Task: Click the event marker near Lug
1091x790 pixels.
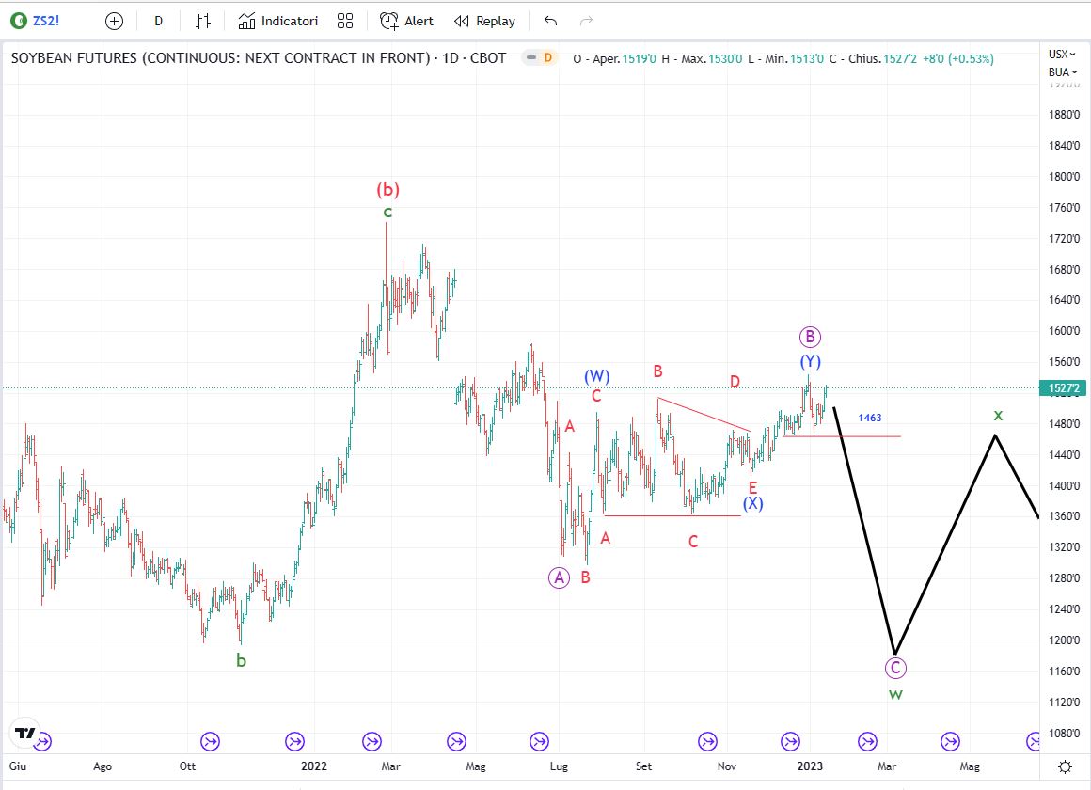Action: pyautogui.click(x=539, y=742)
